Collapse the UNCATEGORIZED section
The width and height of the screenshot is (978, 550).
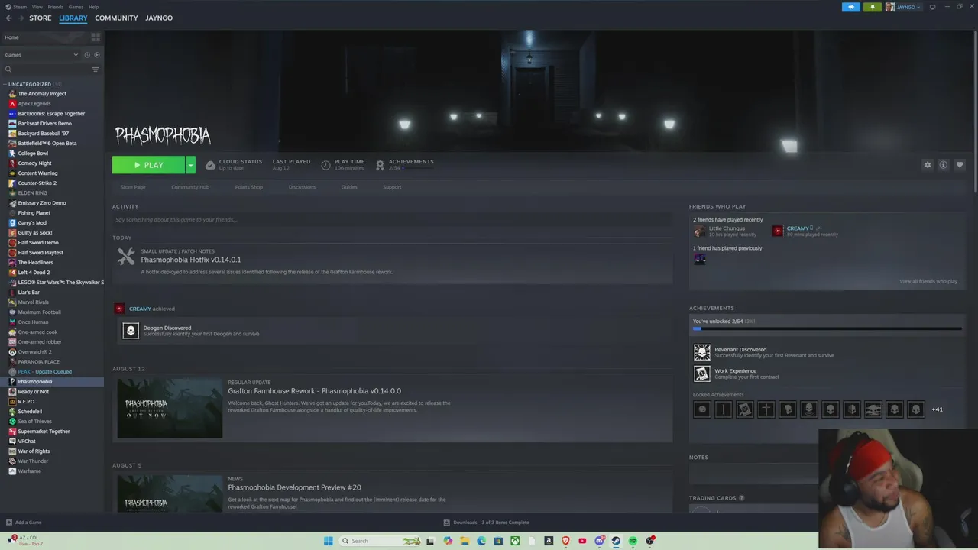click(31, 84)
